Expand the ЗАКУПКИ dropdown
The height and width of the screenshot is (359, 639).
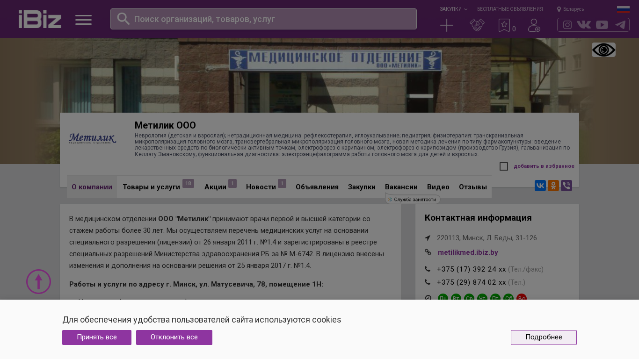[453, 9]
